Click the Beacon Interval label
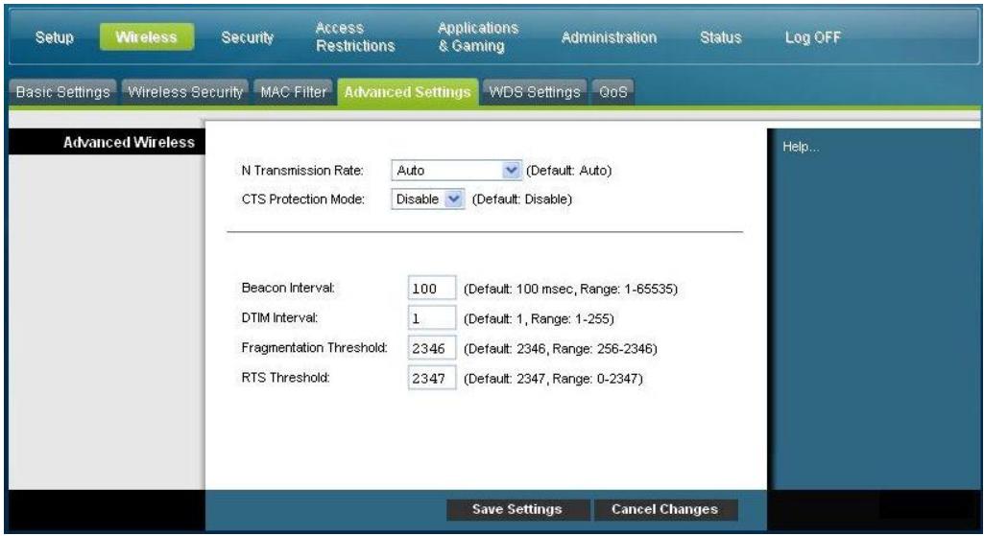The image size is (984, 536). [288, 288]
